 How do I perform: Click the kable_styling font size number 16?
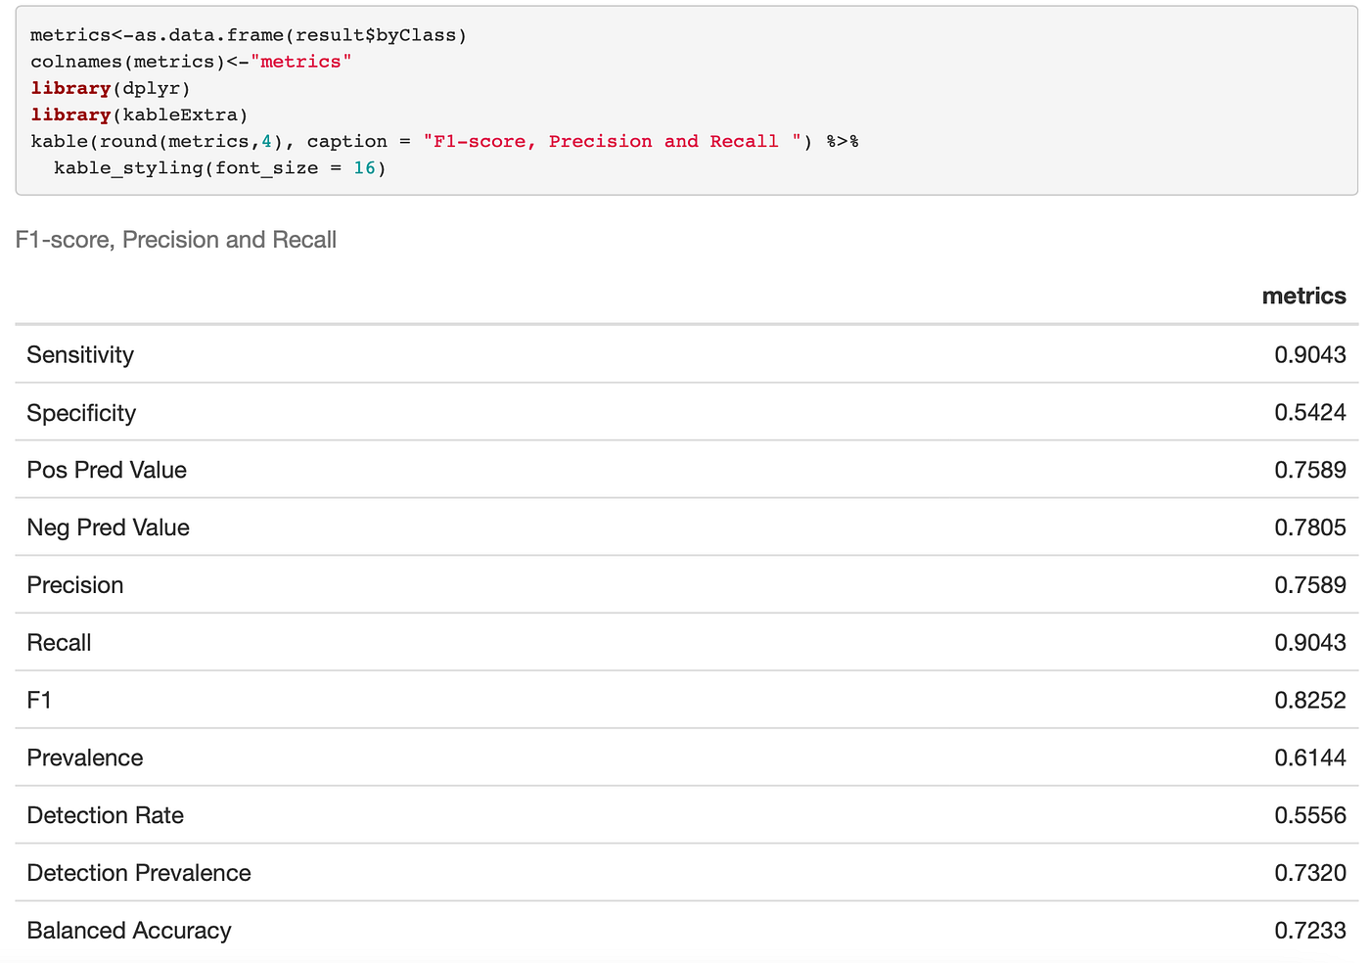pyautogui.click(x=364, y=168)
